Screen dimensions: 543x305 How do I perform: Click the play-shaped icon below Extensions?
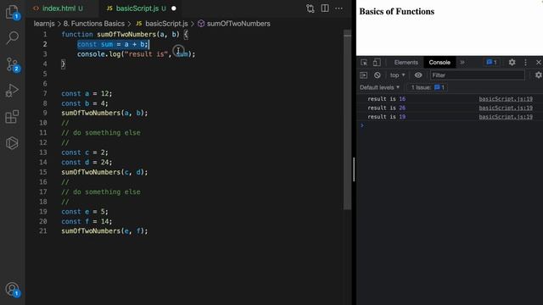(12, 143)
